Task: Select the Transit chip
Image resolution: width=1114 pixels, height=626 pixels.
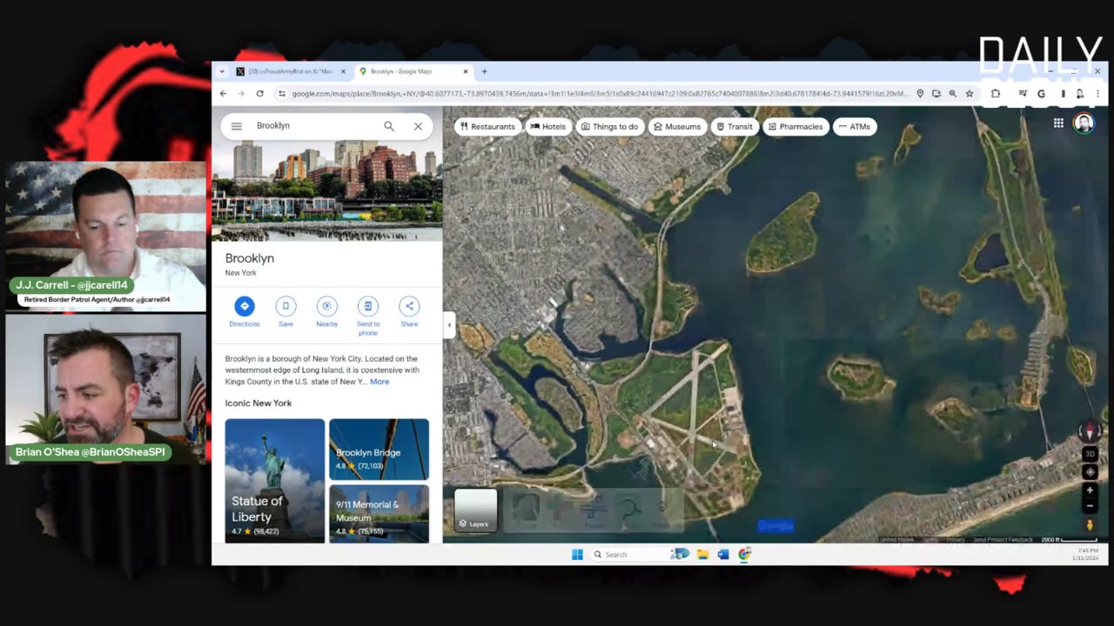Action: pos(735,127)
